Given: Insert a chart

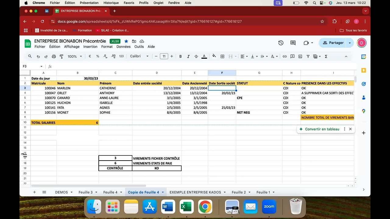Looking at the screenshot, I should tap(300, 56).
